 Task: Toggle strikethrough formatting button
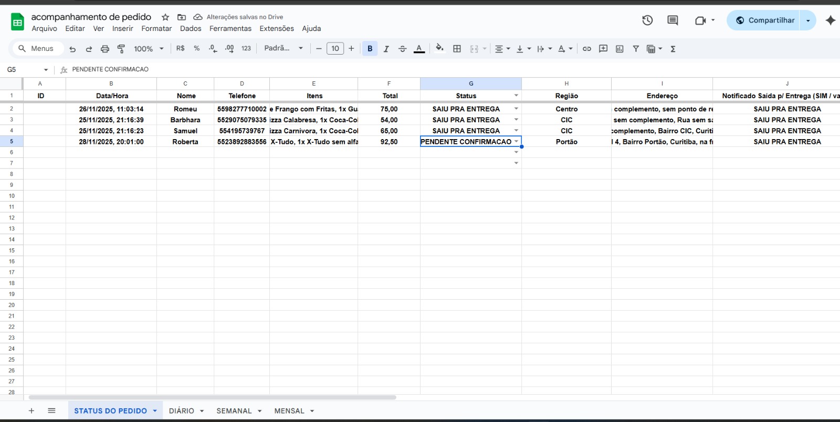coord(402,49)
